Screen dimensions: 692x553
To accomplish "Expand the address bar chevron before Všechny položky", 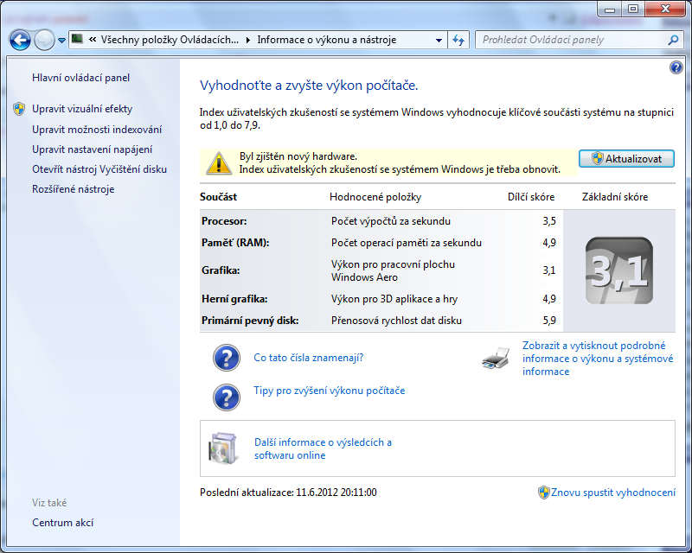I will point(93,40).
